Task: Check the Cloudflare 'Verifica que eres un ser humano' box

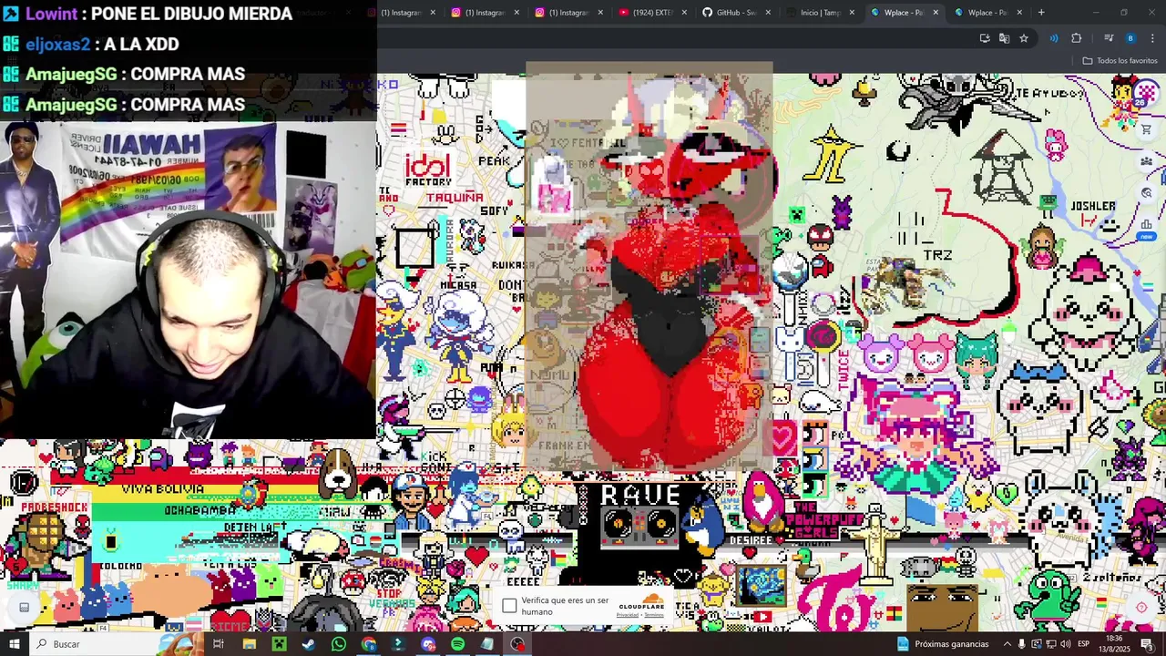Action: 509,606
